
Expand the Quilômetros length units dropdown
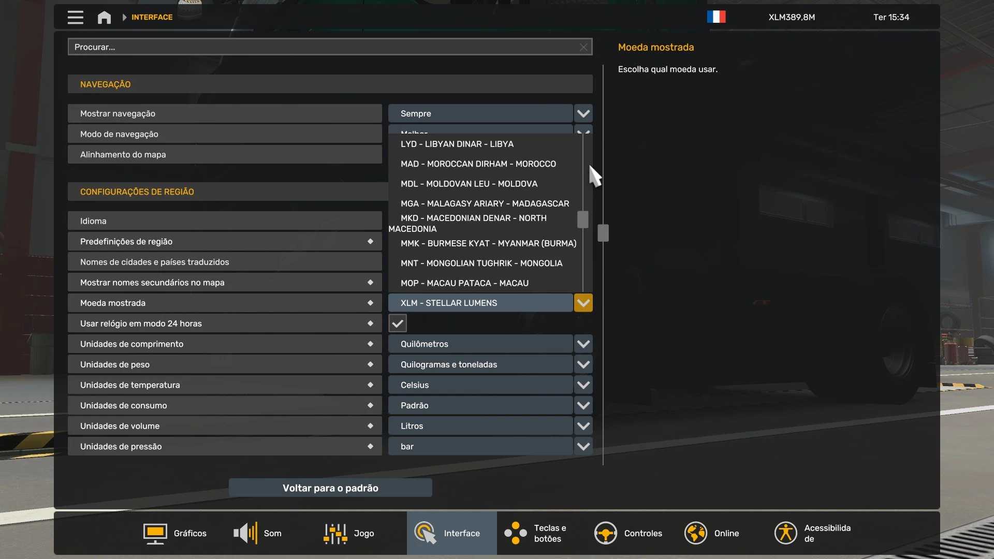pos(583,344)
